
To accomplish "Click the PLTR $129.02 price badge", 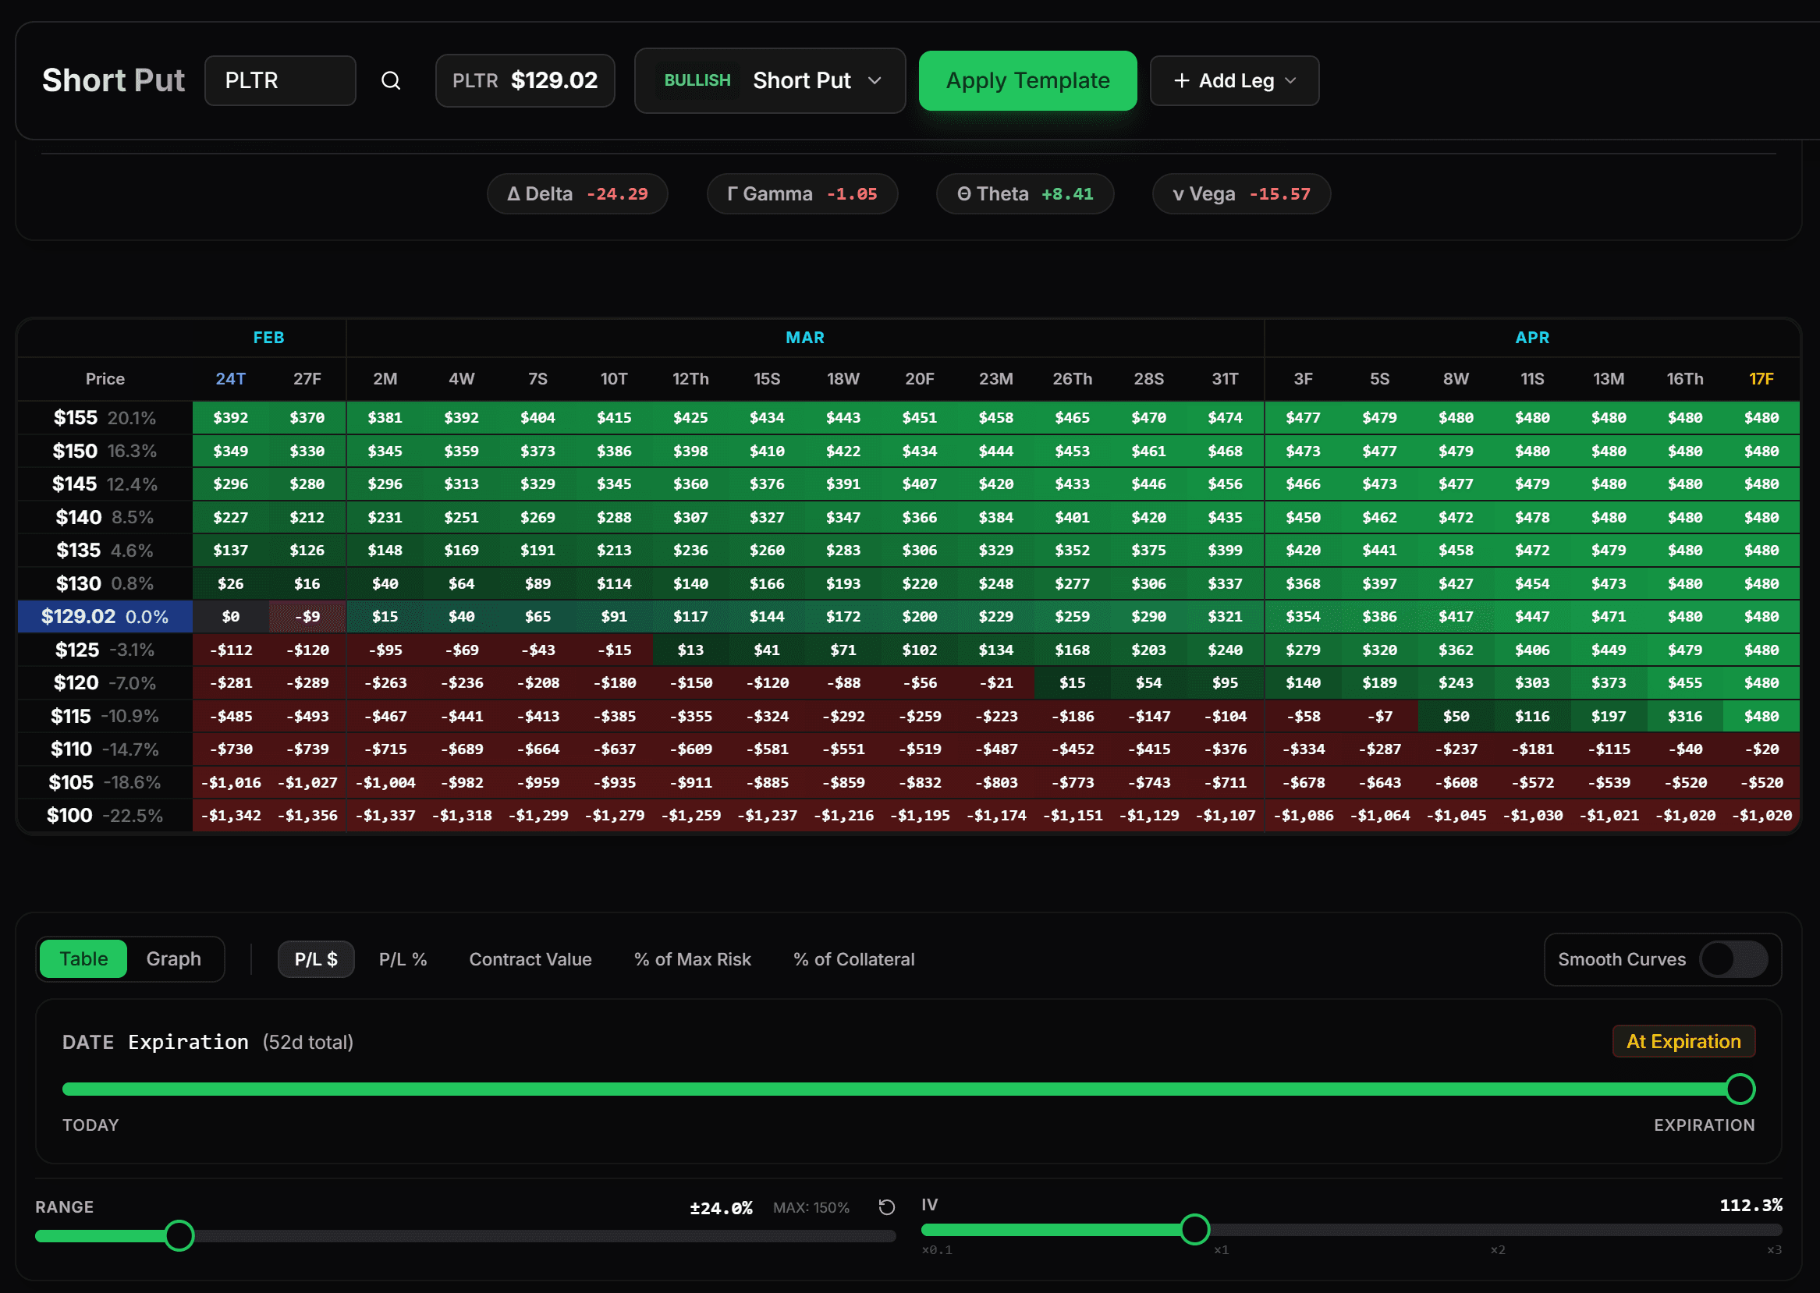I will tap(525, 80).
